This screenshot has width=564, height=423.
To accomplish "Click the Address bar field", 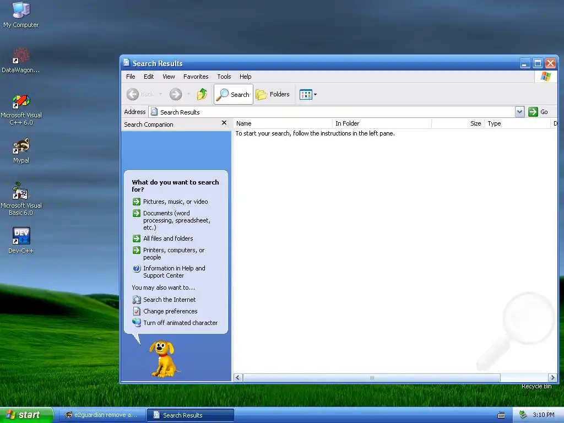I will tap(332, 112).
